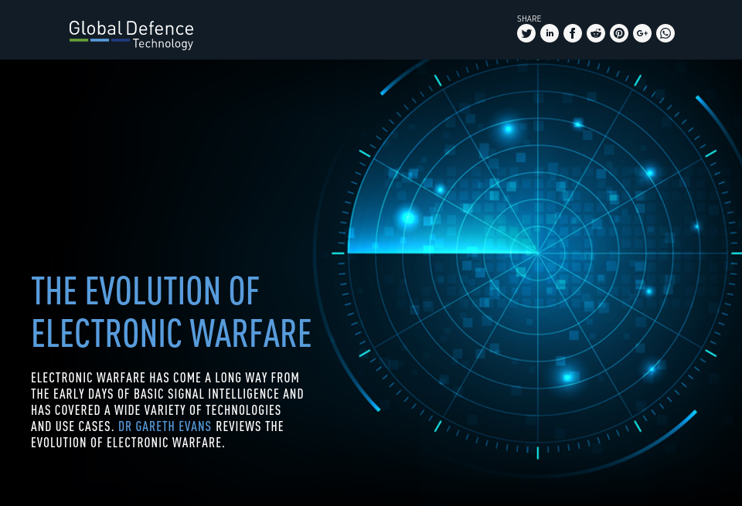Viewport: 742px width, 506px height.
Task: Click the G+ symbol in the share row
Action: tap(642, 33)
